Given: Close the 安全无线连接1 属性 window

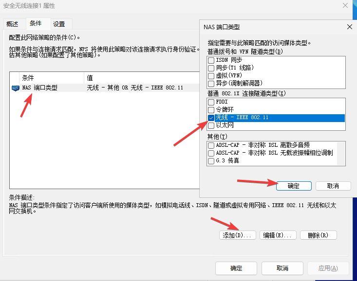Looking at the screenshot, I should 345,6.
